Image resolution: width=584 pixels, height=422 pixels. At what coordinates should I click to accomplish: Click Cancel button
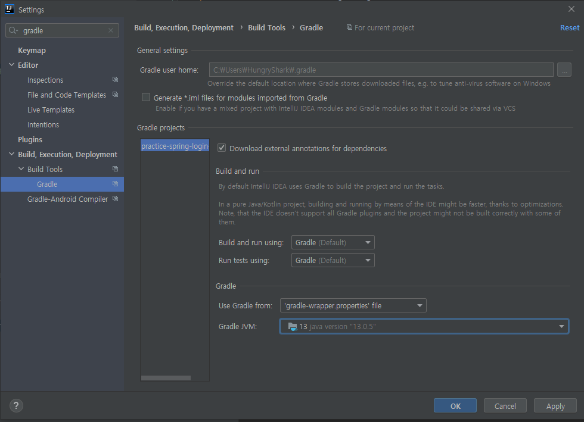click(x=505, y=405)
